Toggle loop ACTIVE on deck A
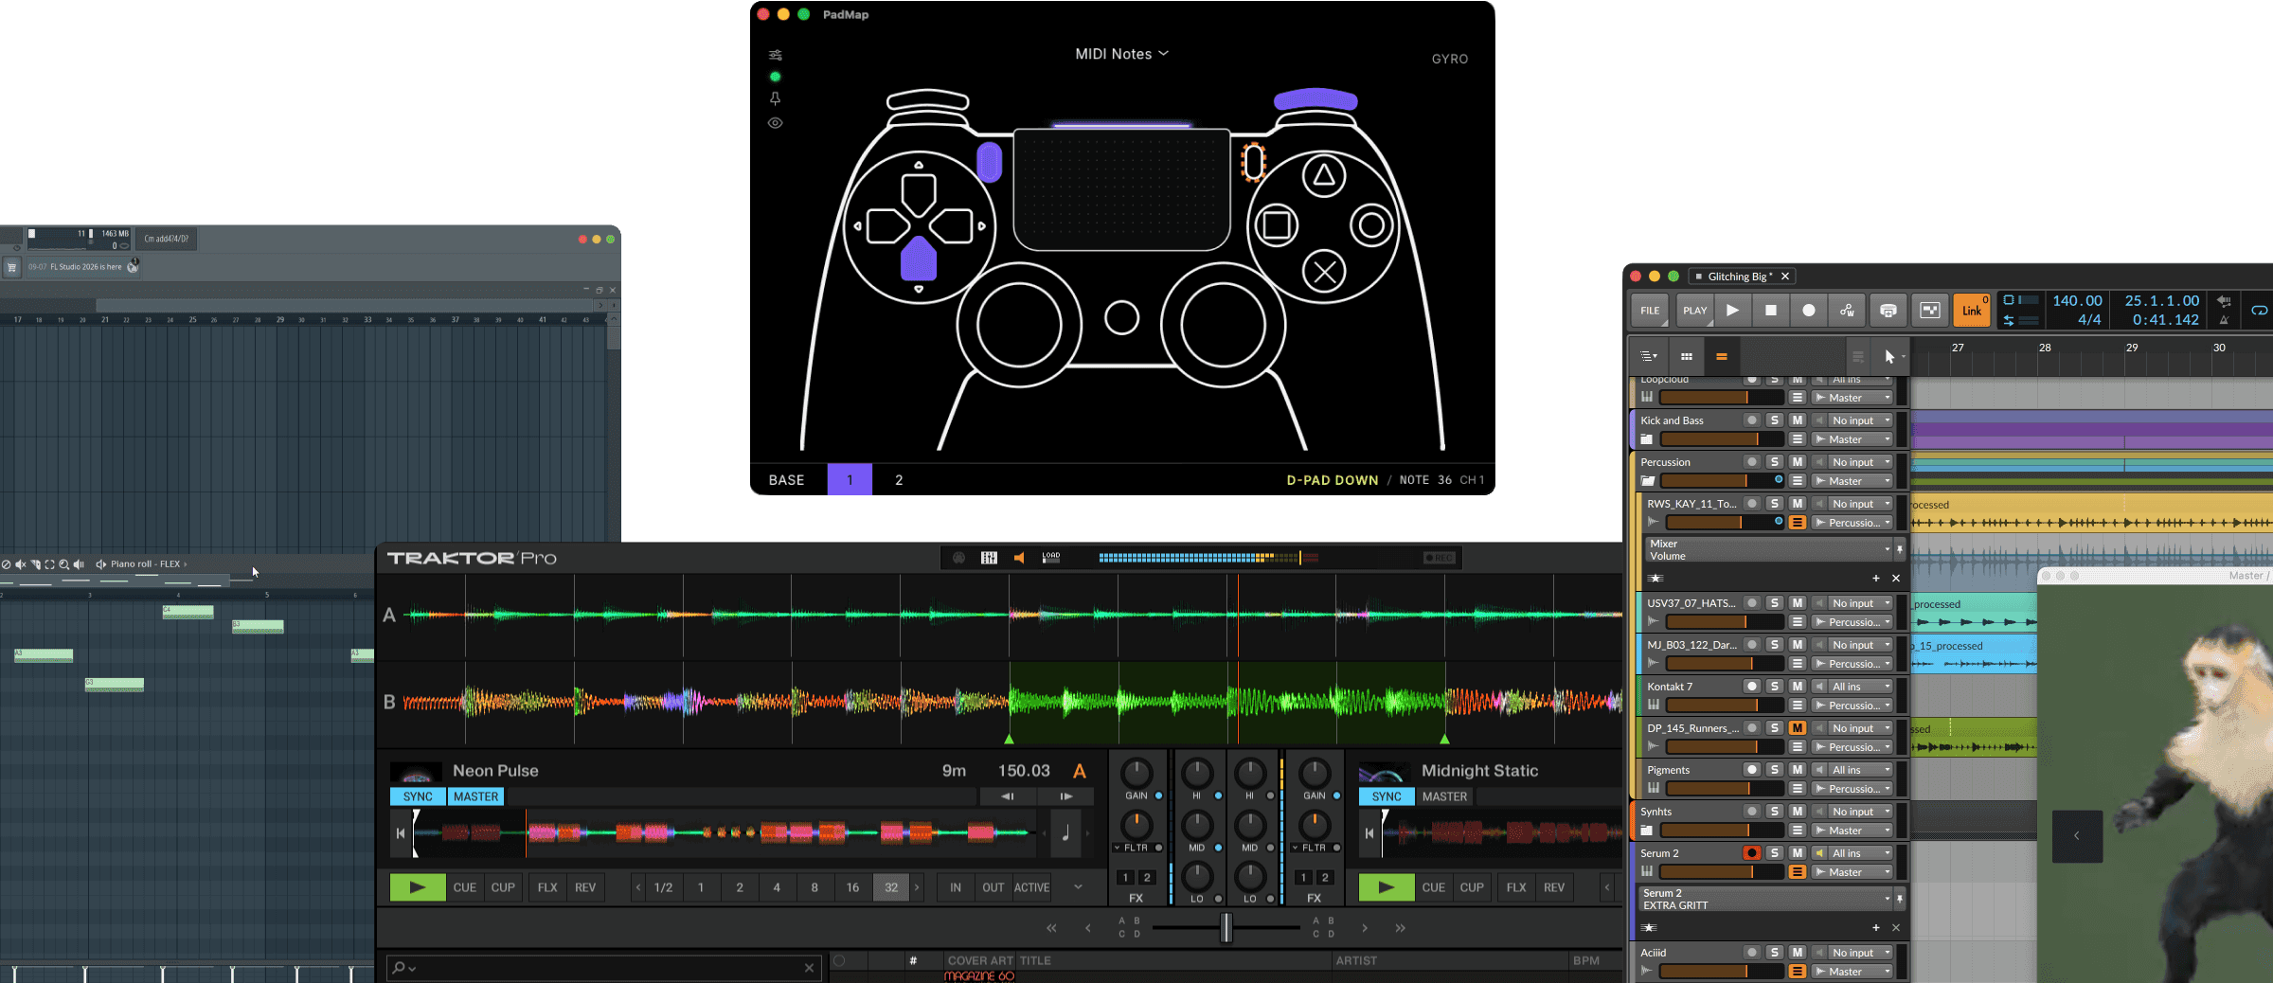 tap(1031, 887)
